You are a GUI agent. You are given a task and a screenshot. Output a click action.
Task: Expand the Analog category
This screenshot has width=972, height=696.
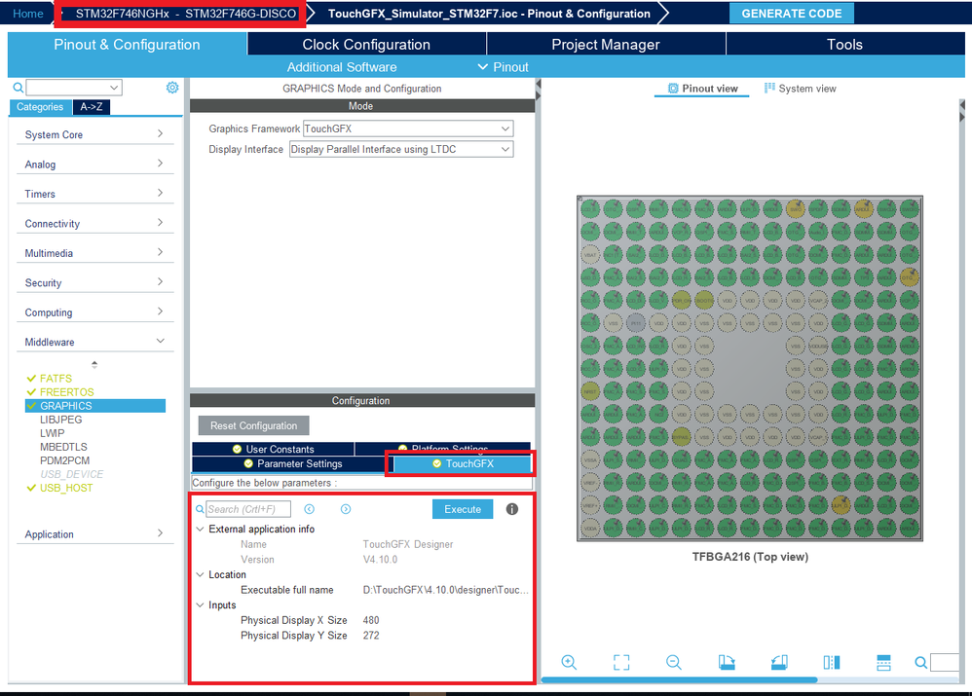pos(94,165)
